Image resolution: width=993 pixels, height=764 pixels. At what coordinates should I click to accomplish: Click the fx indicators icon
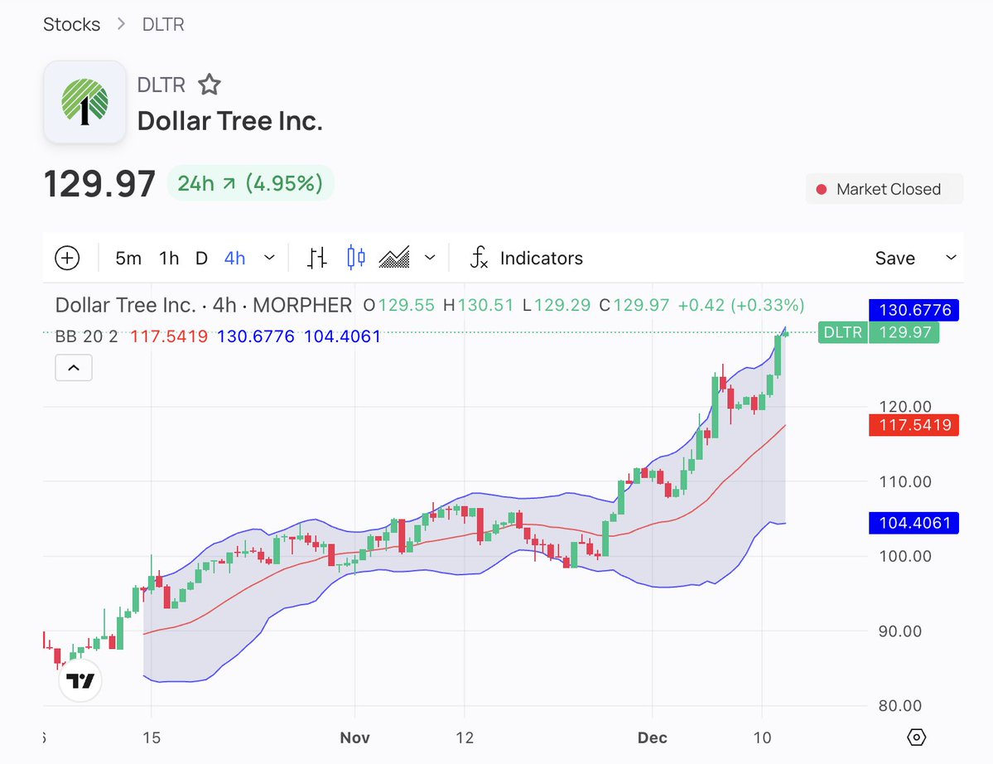click(479, 258)
